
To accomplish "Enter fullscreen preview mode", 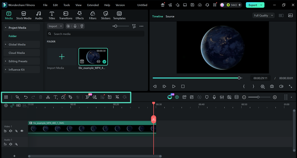I will click(290, 87).
